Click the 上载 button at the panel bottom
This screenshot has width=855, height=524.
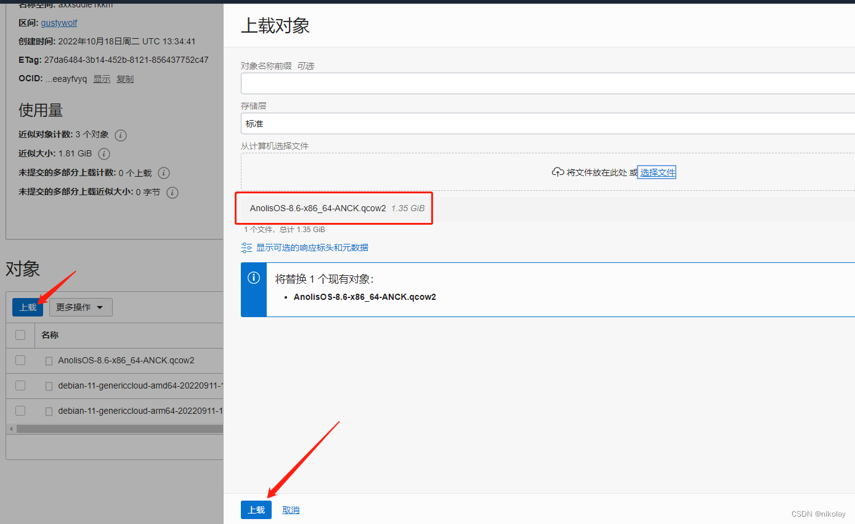point(256,509)
